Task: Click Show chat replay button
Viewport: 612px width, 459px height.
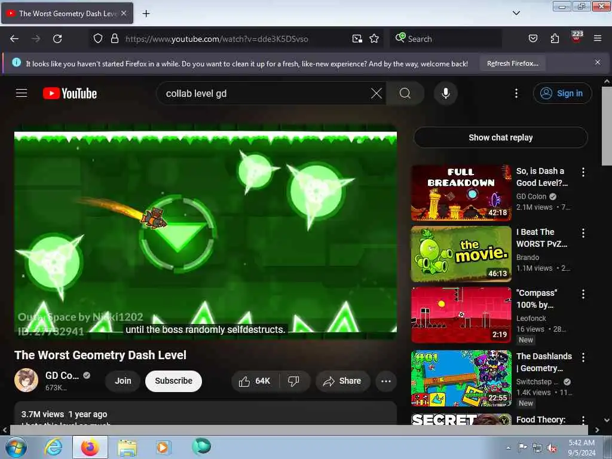Action: [501, 137]
